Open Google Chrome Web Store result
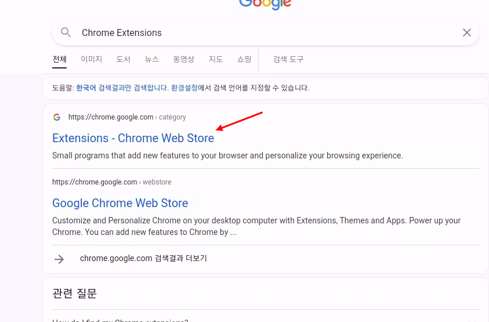The width and height of the screenshot is (489, 322). click(x=120, y=203)
